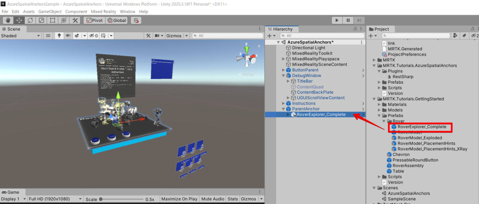479x204 pixels.
Task: Click the Step frame button
Action: (x=359, y=20)
